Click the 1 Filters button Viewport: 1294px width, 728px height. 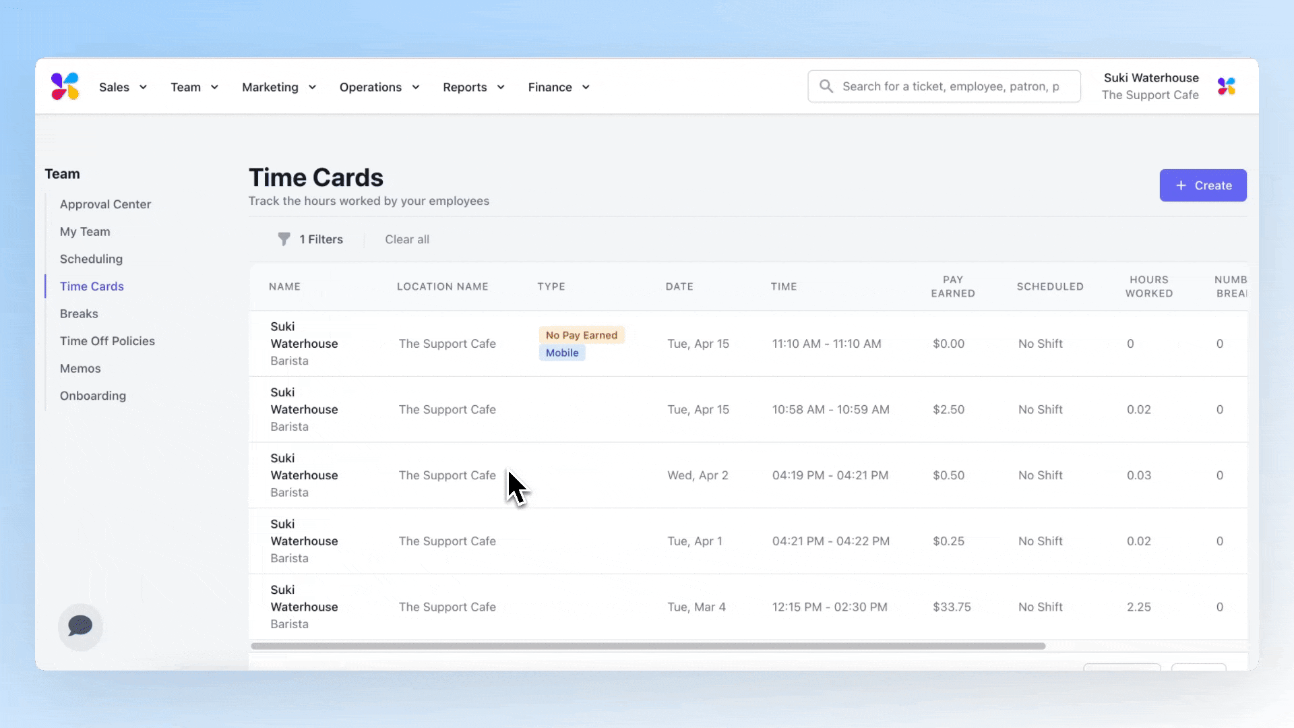321,239
